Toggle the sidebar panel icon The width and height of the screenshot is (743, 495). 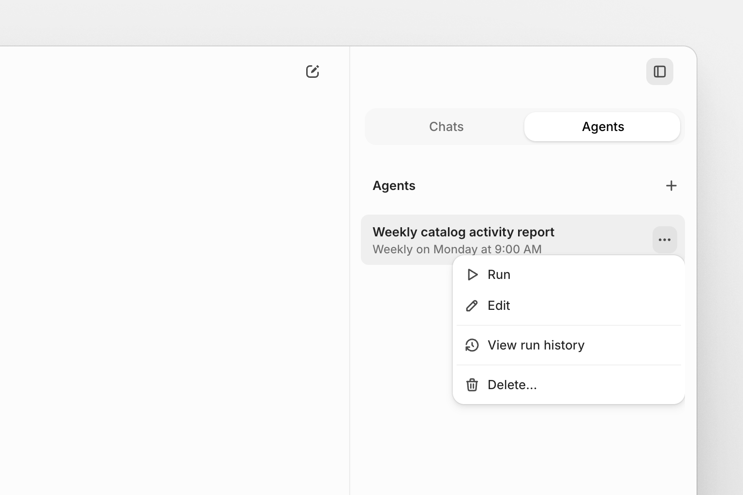[x=659, y=72]
